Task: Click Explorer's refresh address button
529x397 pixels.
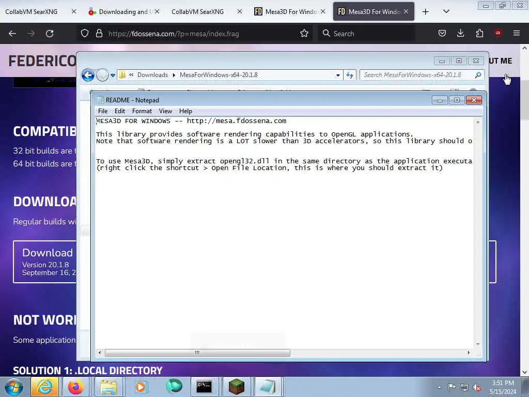Action: [350, 75]
